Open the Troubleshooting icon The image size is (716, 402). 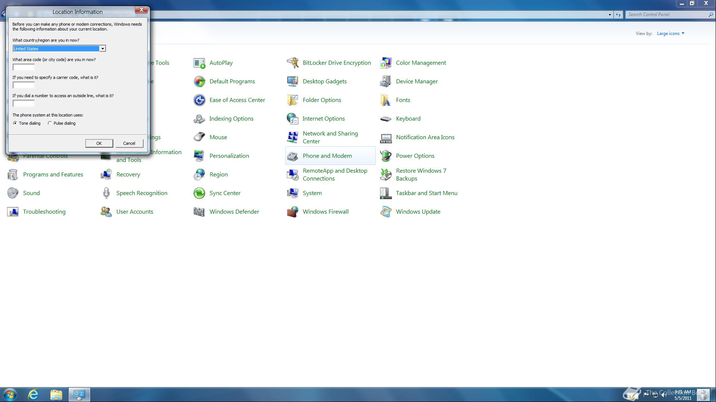(x=13, y=212)
